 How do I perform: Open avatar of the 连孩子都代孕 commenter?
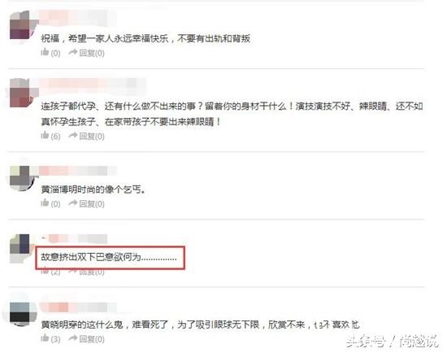[x=22, y=94]
